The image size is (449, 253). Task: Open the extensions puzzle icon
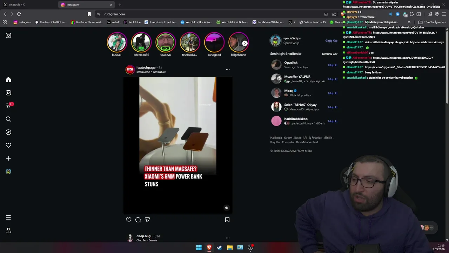(412, 14)
